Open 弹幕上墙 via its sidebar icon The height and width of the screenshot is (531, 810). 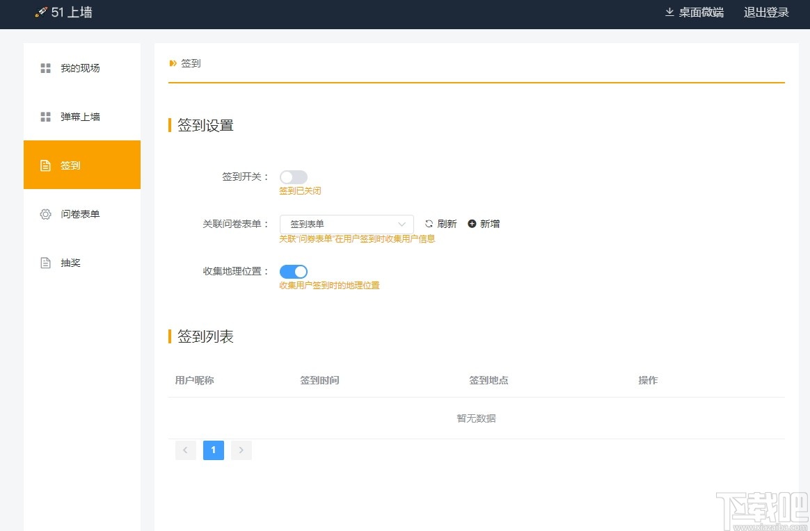tap(45, 116)
